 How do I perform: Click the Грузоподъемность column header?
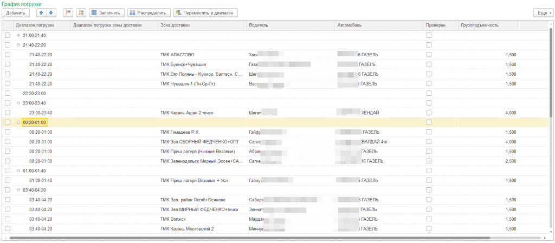coord(488,25)
